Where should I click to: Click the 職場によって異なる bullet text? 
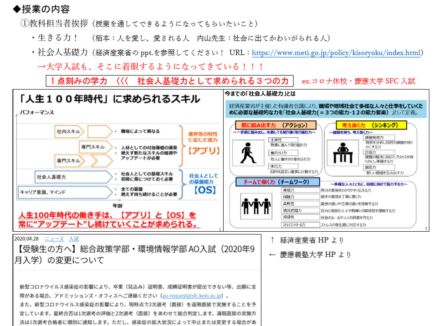coord(141,131)
